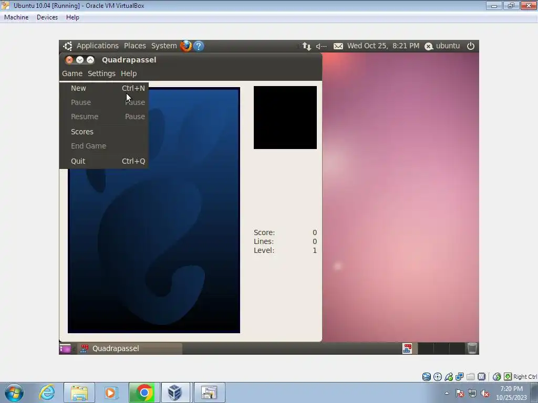Click the VirtualBox optical disc icon
The width and height of the screenshot is (538, 403).
click(438, 377)
